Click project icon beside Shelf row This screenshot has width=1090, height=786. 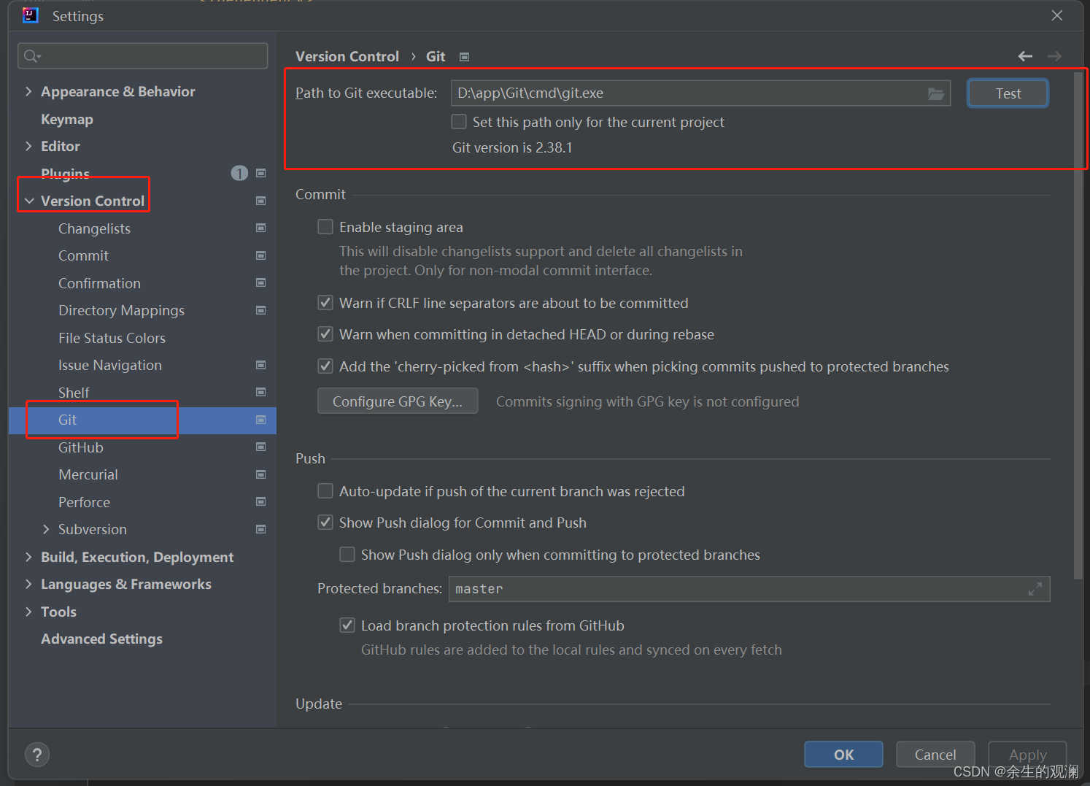[x=260, y=392]
